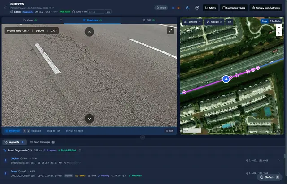
Task: Select segment 2 row 16 m
Action: point(142,173)
